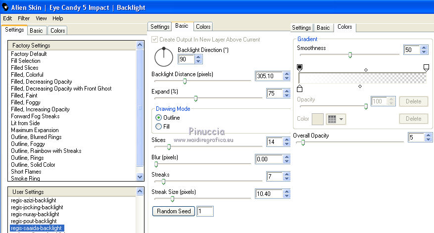Switch to the Colors tab in the left panel
Viewport: 434px width, 233px height.
(x=57, y=31)
